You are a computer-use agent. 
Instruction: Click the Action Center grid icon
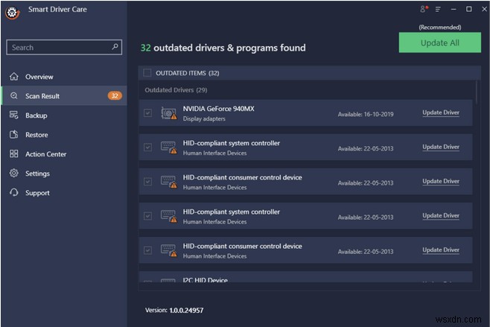tap(14, 154)
